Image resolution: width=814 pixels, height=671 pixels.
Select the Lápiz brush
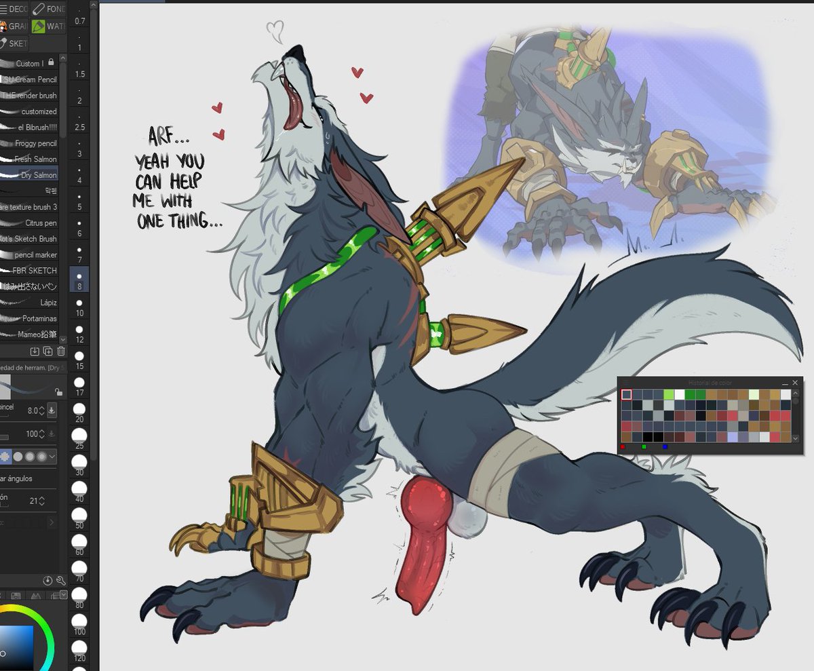(x=29, y=302)
